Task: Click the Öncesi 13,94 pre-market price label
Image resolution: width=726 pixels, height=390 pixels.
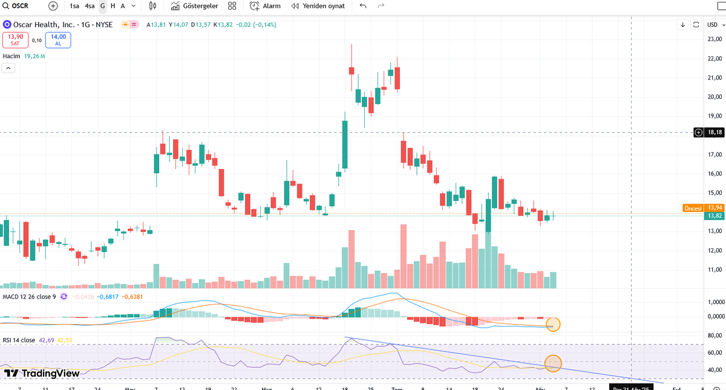Action: [x=703, y=208]
